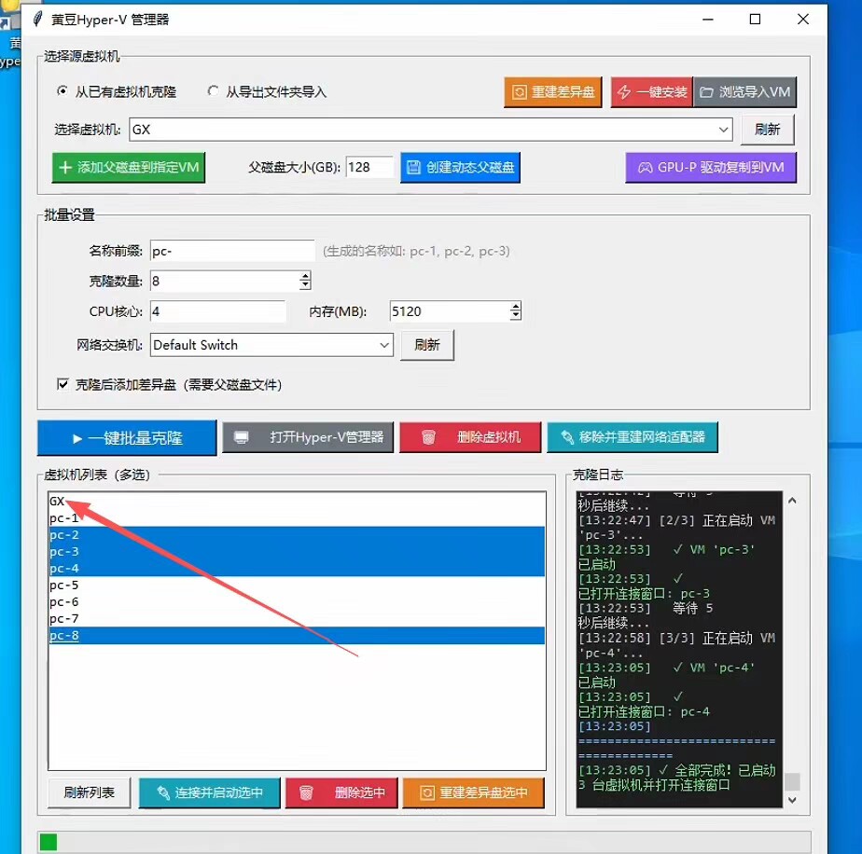The height and width of the screenshot is (854, 862).
Task: Select pc-2 in the virtual machine list
Action: tap(297, 535)
